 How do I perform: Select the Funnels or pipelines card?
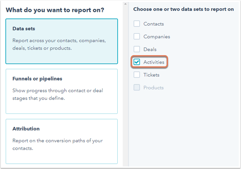[x=61, y=91]
